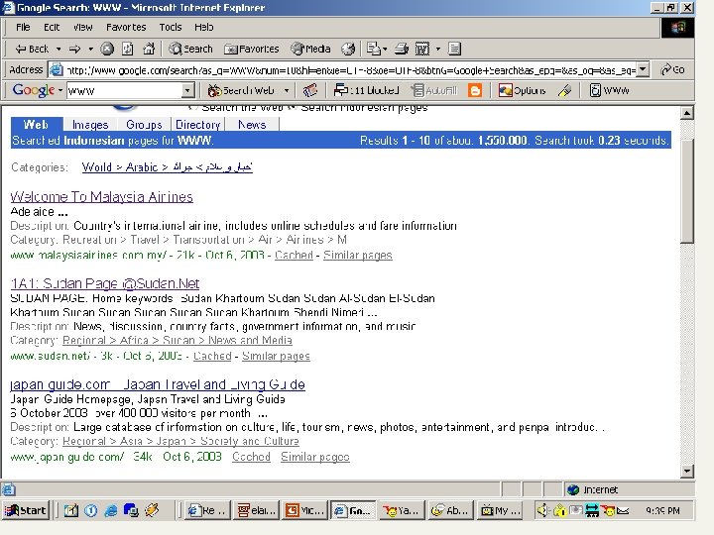Open the Welcome To Malaysia Airlines result
The height and width of the screenshot is (535, 714).
coord(101,196)
